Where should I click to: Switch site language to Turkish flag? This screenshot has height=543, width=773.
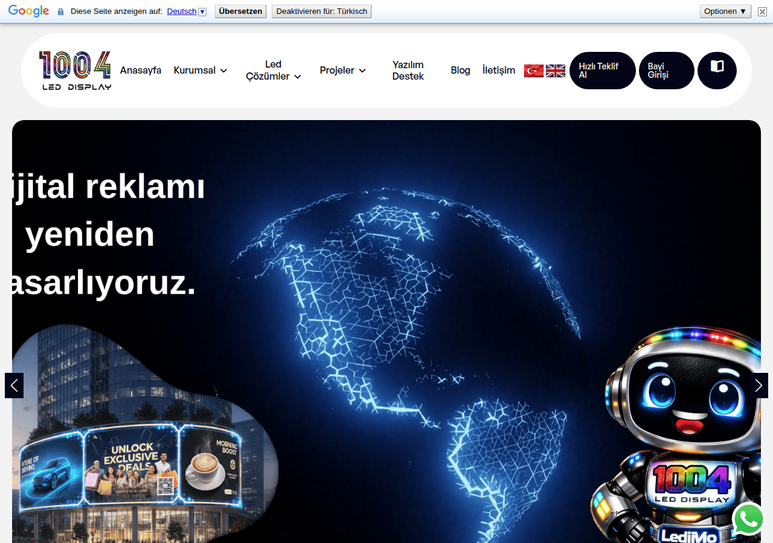(x=534, y=71)
